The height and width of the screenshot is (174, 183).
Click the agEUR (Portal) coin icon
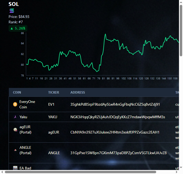pyautogui.click(x=15, y=129)
